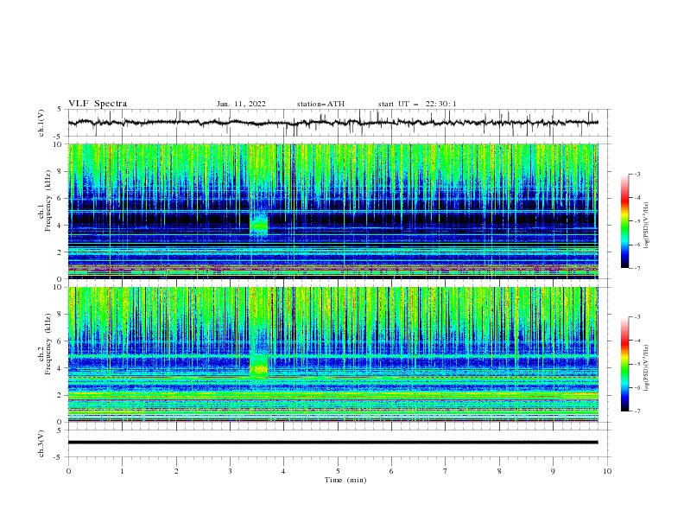The image size is (684, 529).
Task: Select the "start UT = 22:30:1" text
Action: pyautogui.click(x=417, y=104)
